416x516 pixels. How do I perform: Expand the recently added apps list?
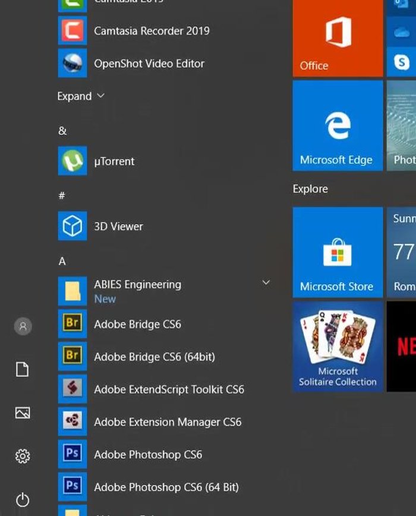(81, 96)
